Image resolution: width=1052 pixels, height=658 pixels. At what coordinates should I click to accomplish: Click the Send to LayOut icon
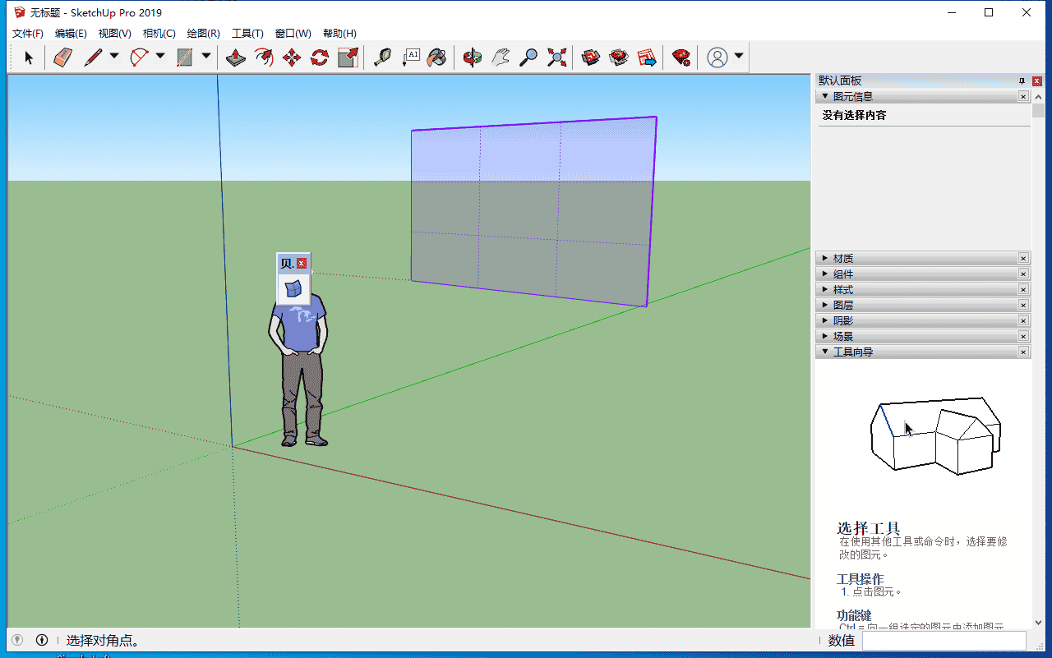click(647, 58)
